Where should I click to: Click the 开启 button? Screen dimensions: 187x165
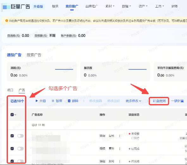click(41, 101)
